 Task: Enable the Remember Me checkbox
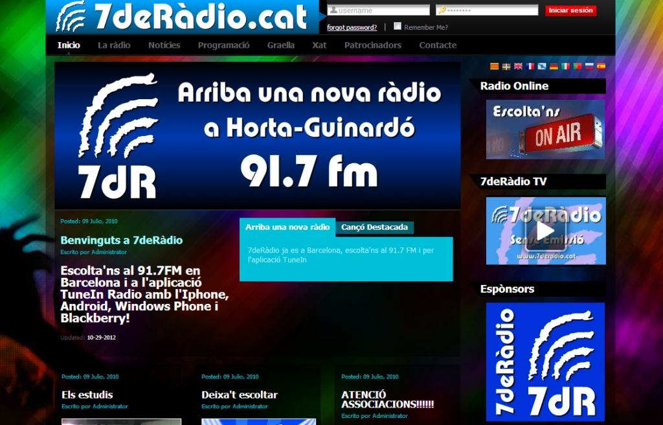coord(398,27)
